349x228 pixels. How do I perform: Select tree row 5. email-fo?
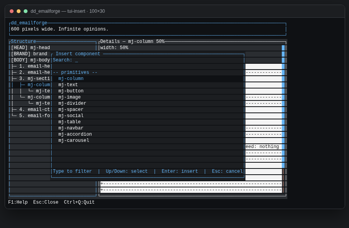31,116
